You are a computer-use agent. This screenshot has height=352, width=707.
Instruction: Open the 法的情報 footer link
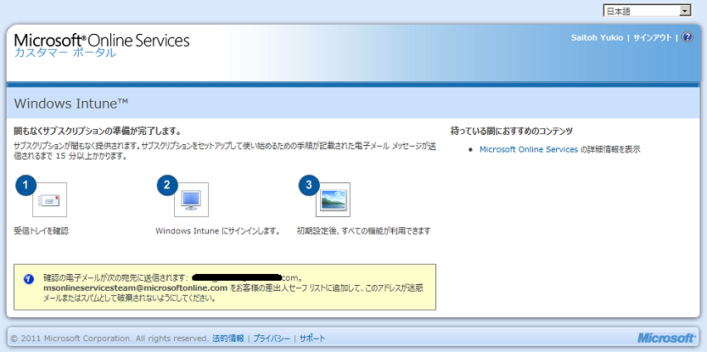pos(227,338)
